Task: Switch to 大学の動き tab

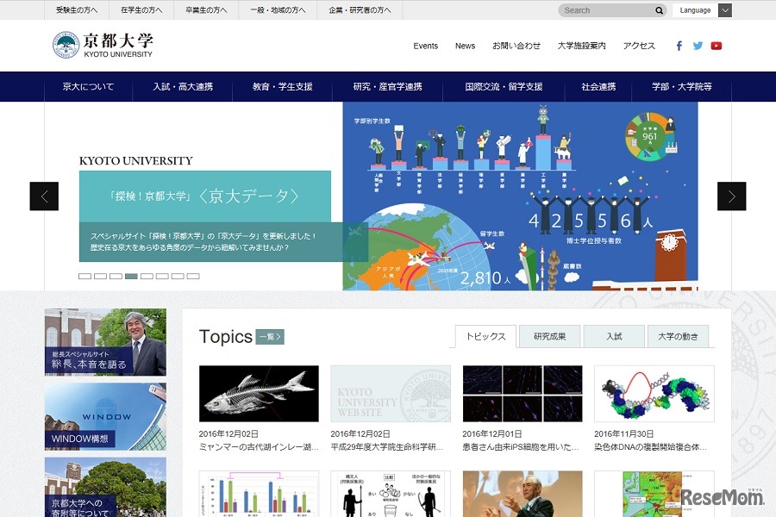Action: click(x=678, y=336)
